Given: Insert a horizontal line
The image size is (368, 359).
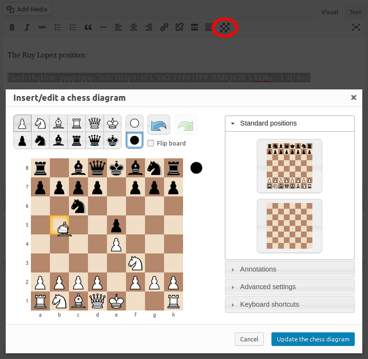Looking at the screenshot, I should tap(103, 28).
